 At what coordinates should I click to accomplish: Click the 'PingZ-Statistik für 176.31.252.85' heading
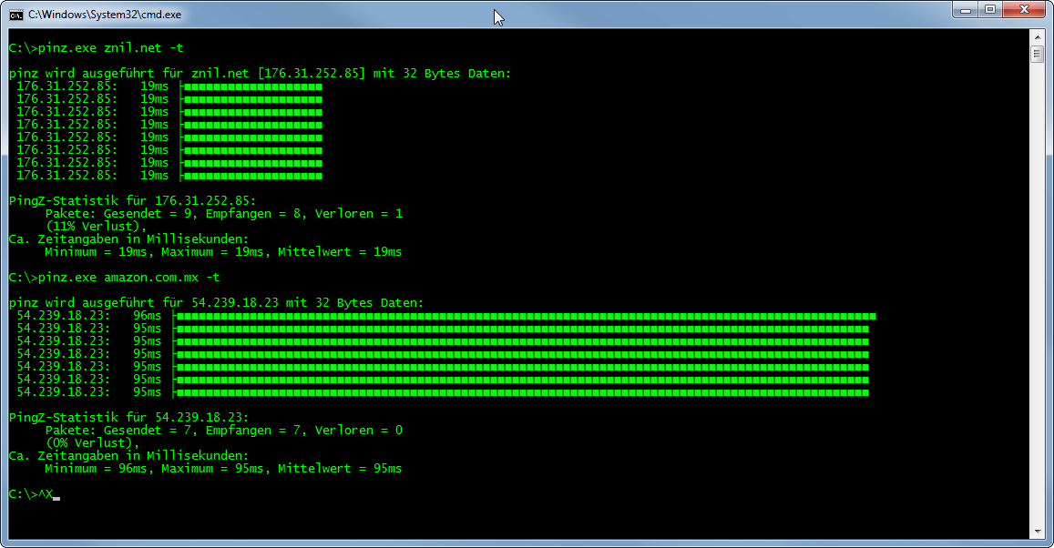(132, 200)
